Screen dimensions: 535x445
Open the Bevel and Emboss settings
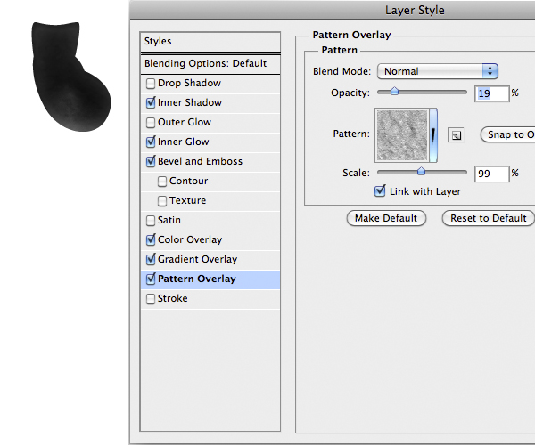(200, 162)
